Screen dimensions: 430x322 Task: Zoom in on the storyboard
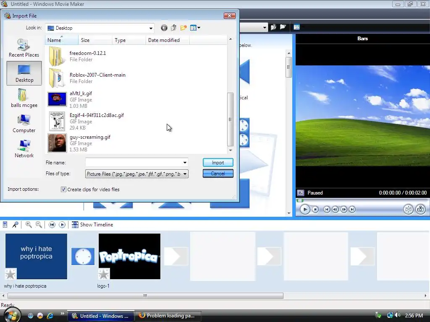pos(29,225)
